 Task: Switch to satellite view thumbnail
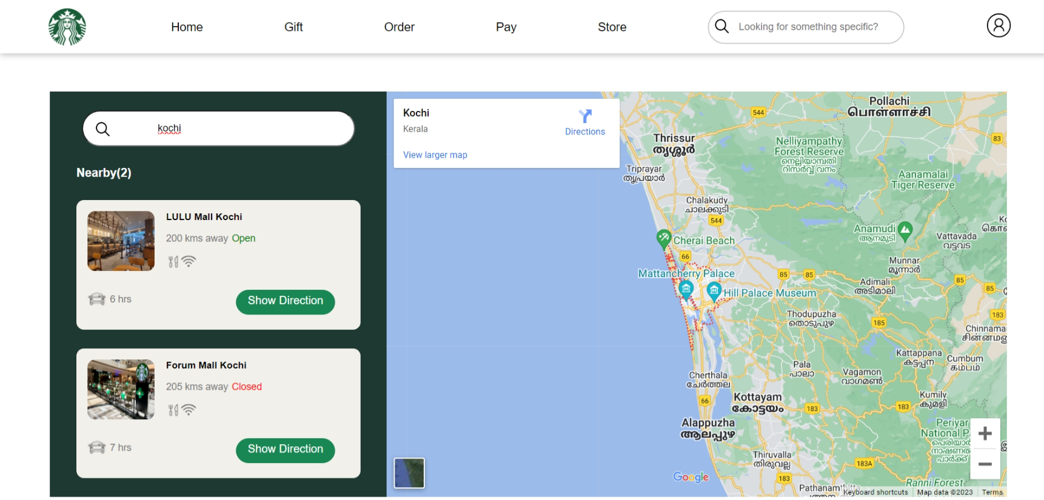409,473
